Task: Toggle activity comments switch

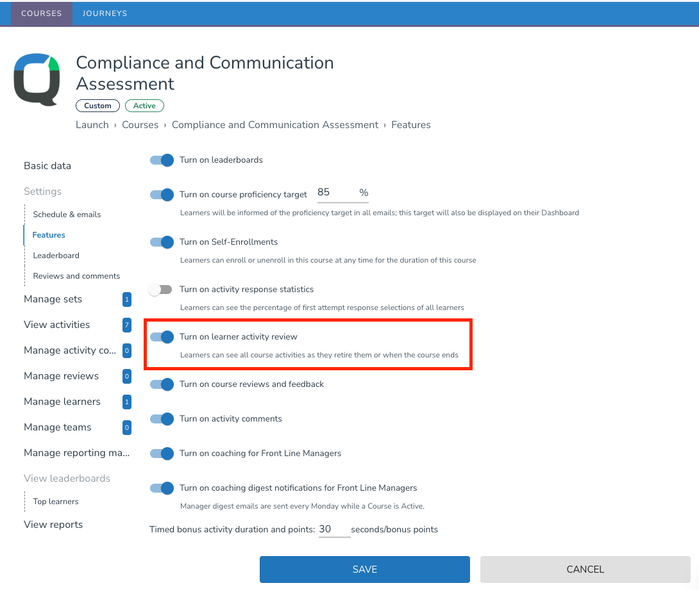Action: (x=162, y=418)
